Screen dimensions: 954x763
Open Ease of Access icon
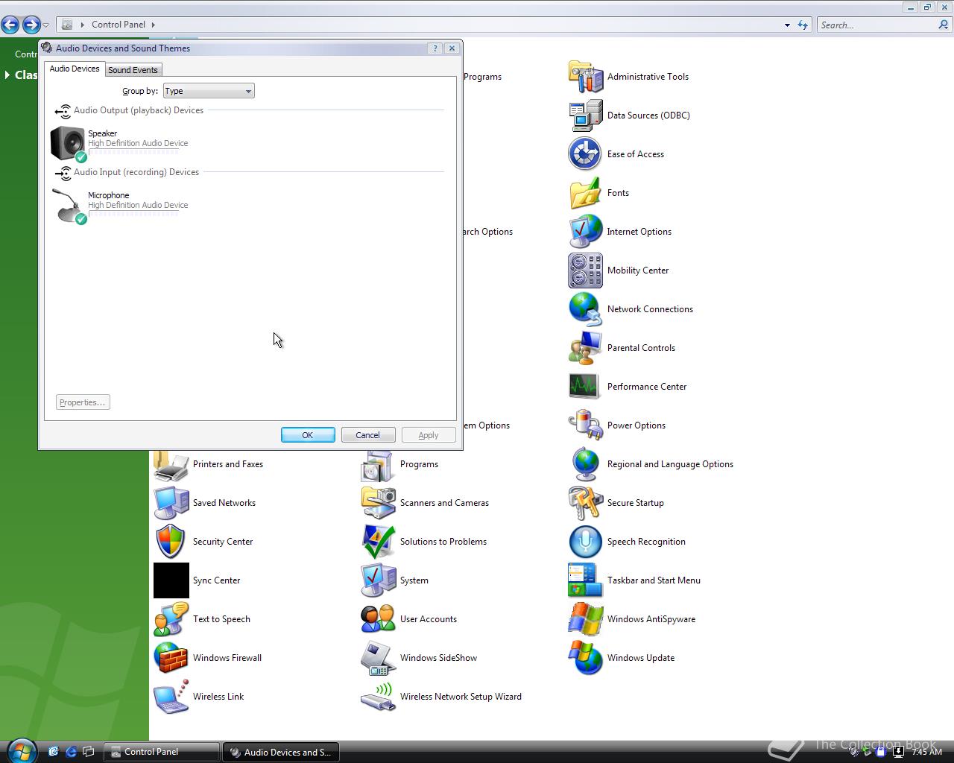[585, 154]
